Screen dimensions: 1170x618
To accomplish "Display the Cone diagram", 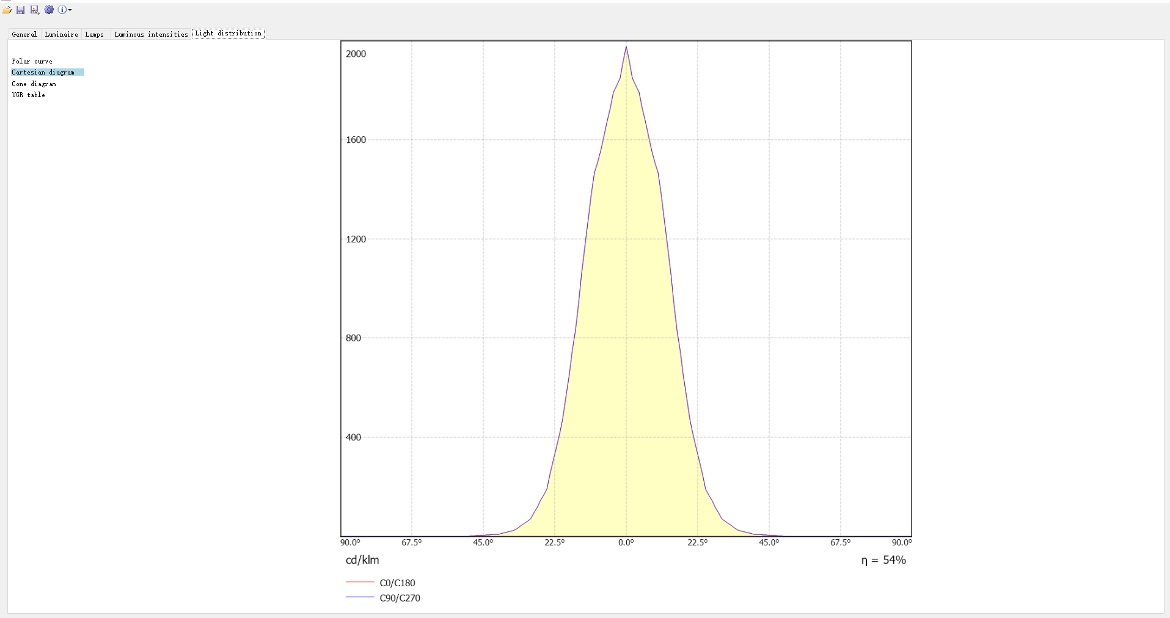I will [x=34, y=84].
